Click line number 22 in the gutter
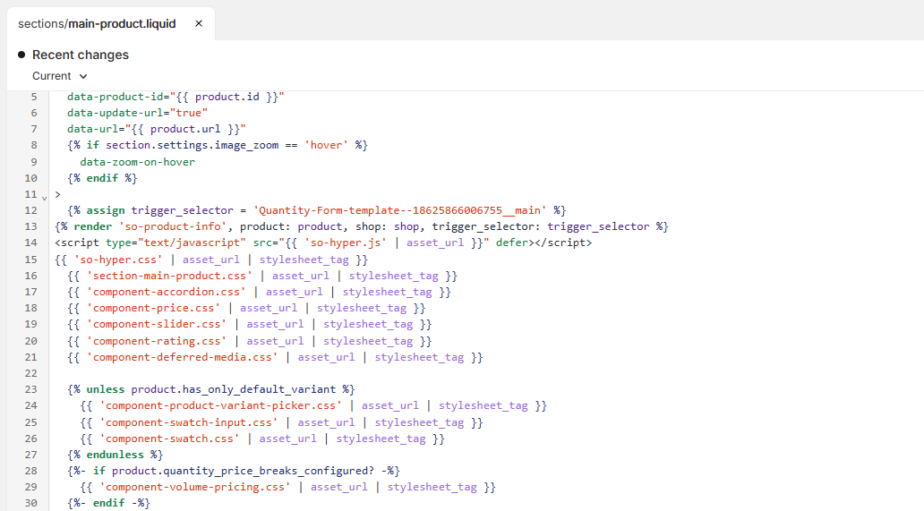This screenshot has width=924, height=511. [30, 373]
